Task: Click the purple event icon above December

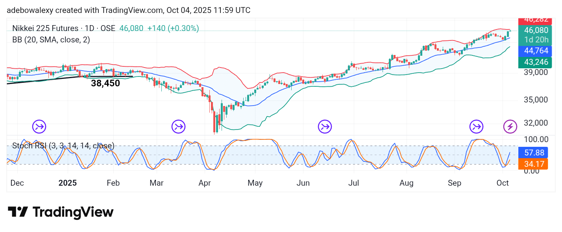Action: click(x=39, y=126)
